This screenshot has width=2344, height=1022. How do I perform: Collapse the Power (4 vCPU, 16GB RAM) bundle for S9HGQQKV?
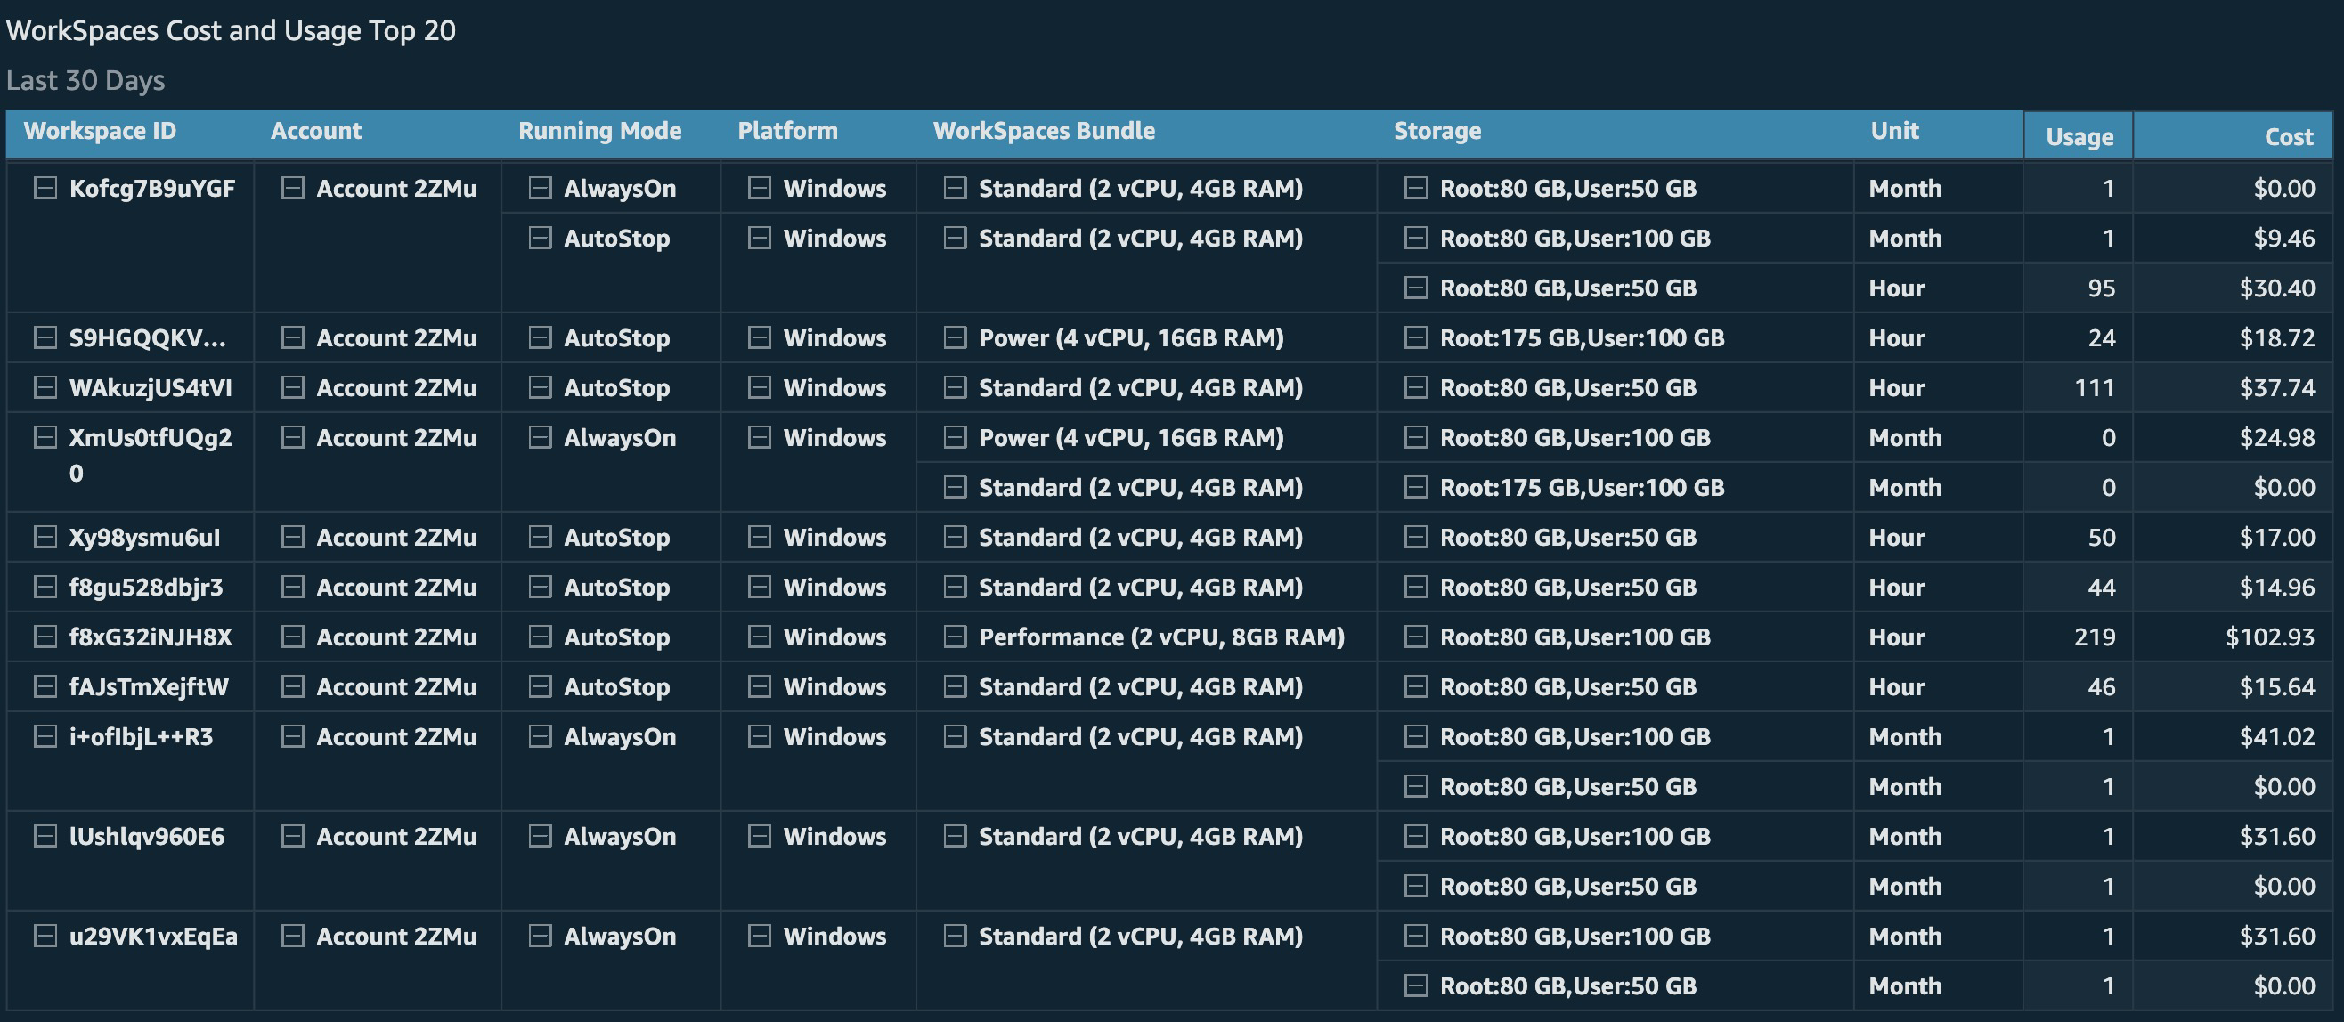[x=955, y=337]
